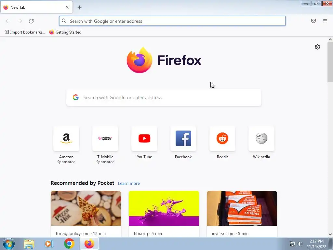Open Windows Explorer from the taskbar
Image resolution: width=333 pixels, height=250 pixels.
point(29,243)
